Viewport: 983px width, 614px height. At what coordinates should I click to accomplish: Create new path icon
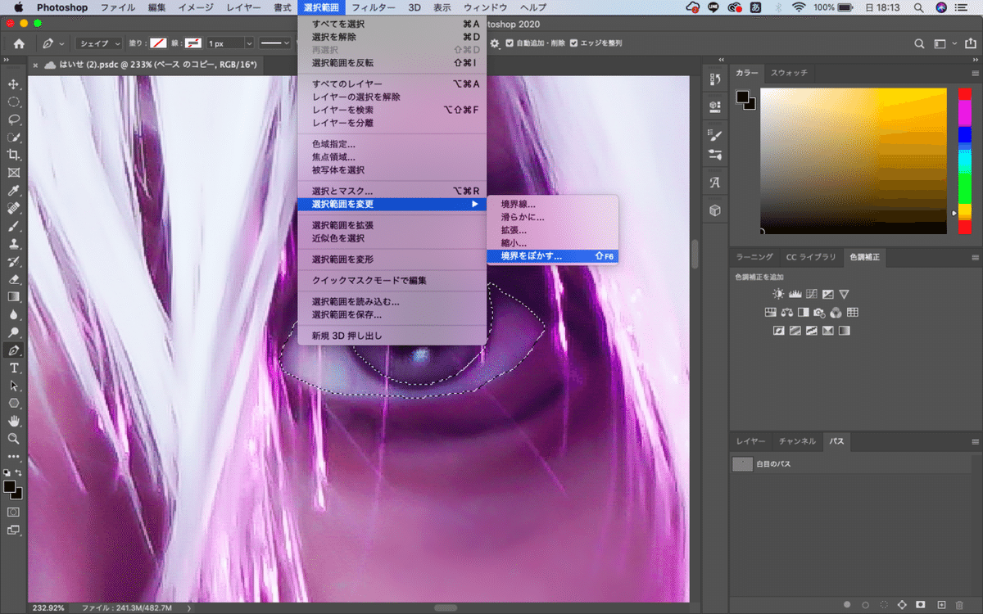click(x=941, y=604)
